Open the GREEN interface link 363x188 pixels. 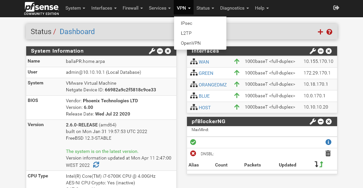click(x=206, y=73)
